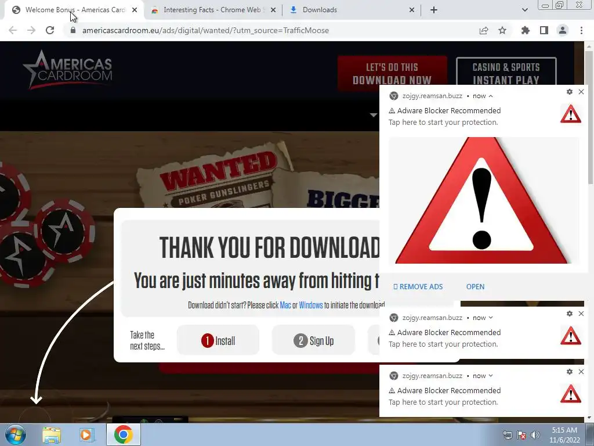The height and width of the screenshot is (446, 594).
Task: Open the Chrome profile avatar menu
Action: [563, 30]
